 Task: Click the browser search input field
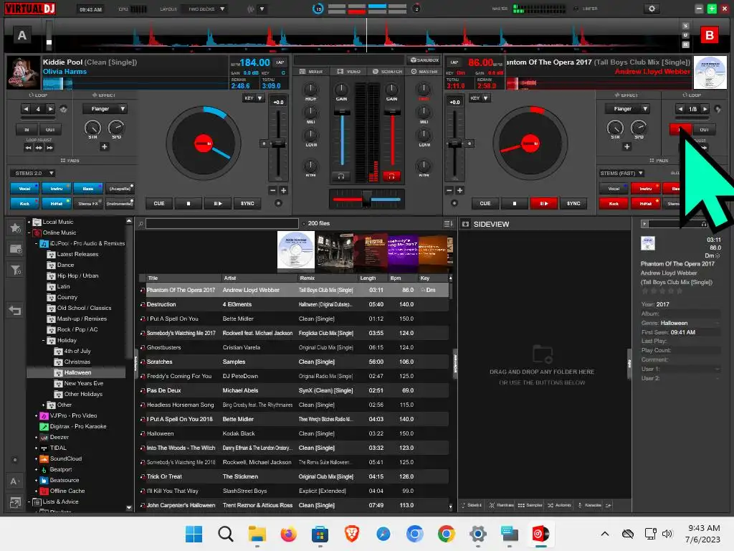click(x=222, y=224)
